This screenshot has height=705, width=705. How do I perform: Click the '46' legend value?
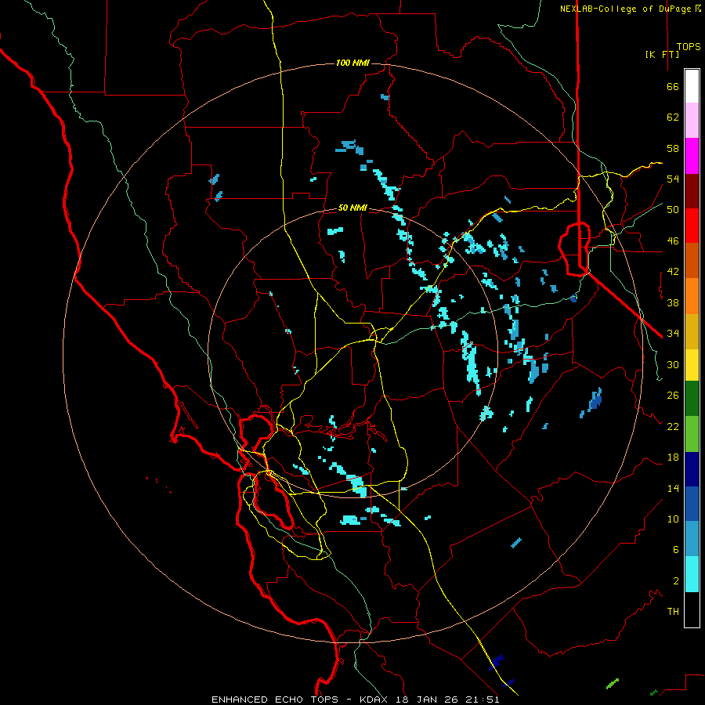[x=673, y=240]
